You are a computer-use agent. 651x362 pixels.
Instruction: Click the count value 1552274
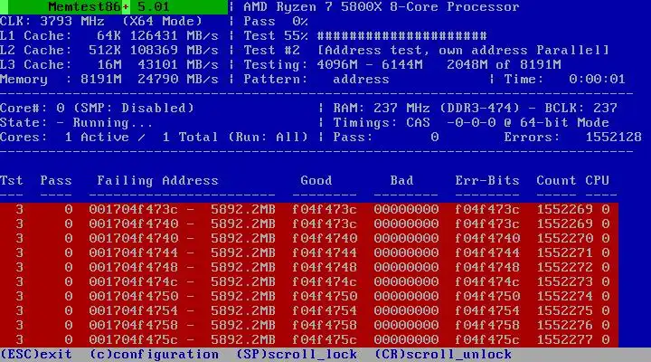point(564,296)
